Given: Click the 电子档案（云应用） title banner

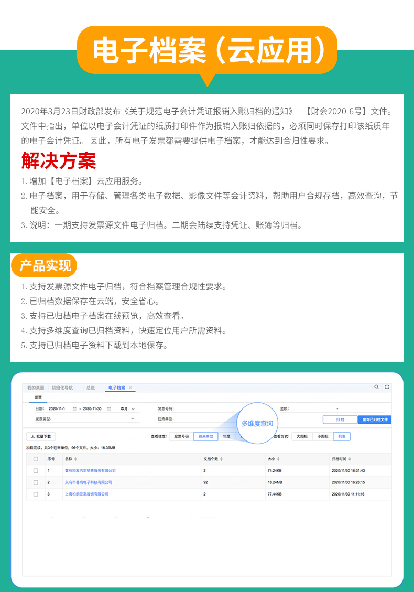Looking at the screenshot, I should pyautogui.click(x=207, y=50).
